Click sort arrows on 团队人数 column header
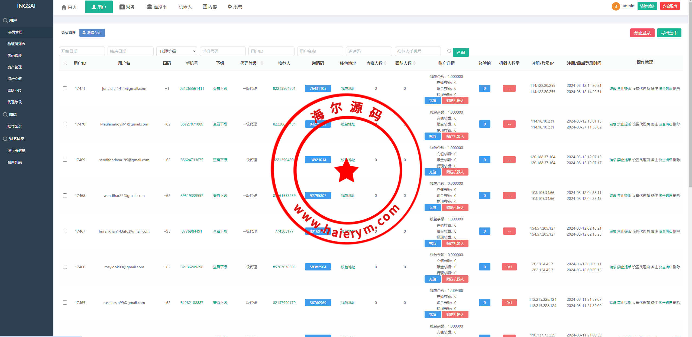 (x=414, y=63)
